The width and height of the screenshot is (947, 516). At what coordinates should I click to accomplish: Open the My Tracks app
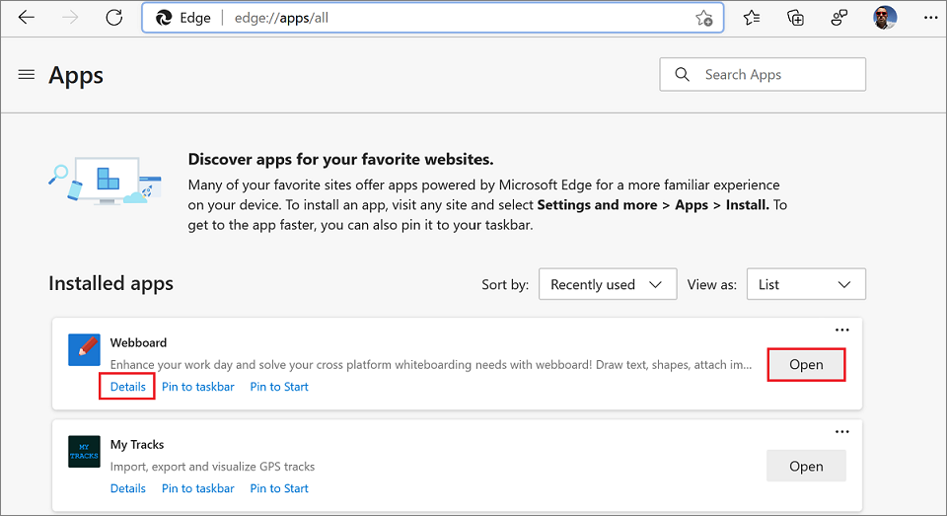pos(806,466)
